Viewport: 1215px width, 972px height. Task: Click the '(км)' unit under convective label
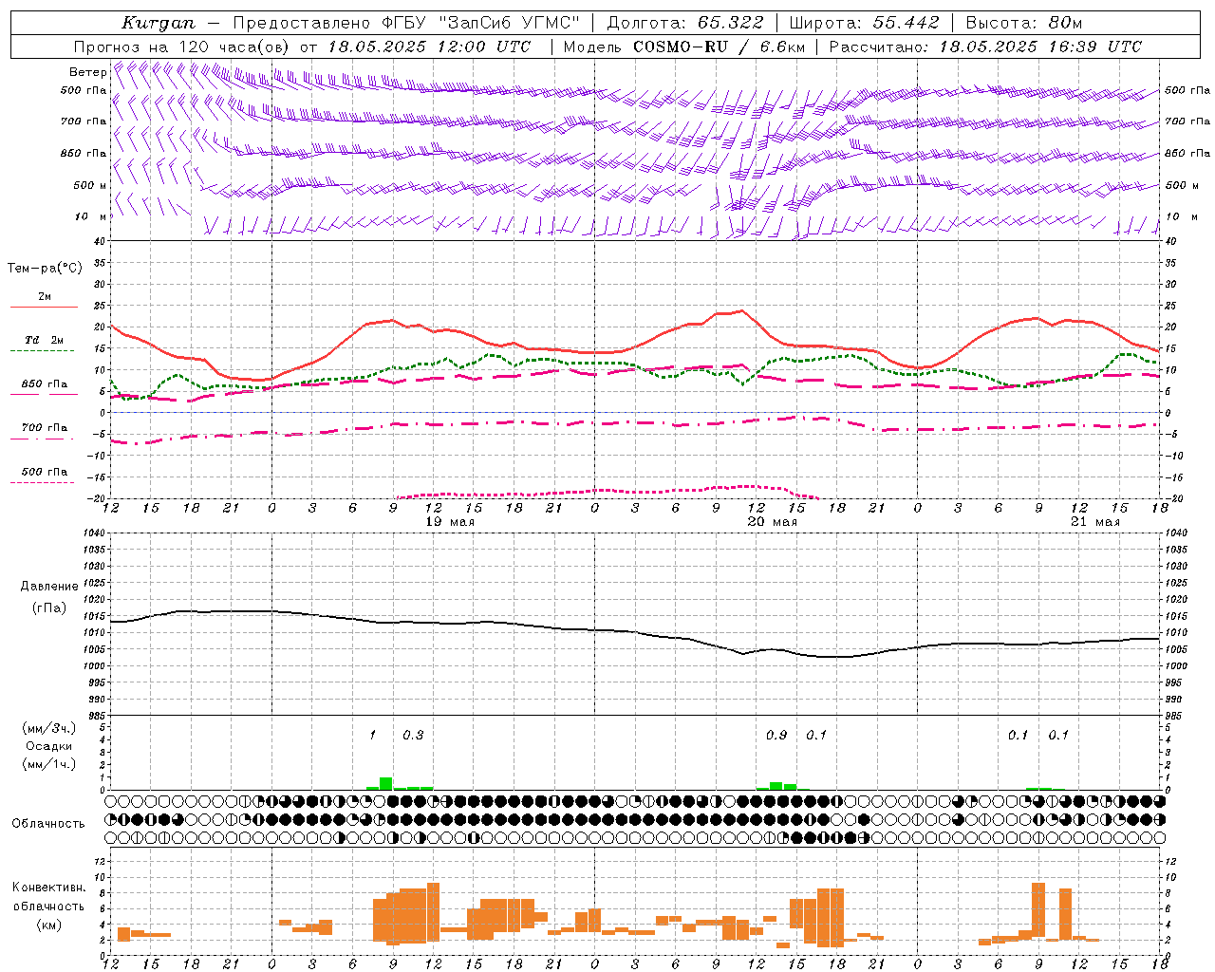[49, 925]
